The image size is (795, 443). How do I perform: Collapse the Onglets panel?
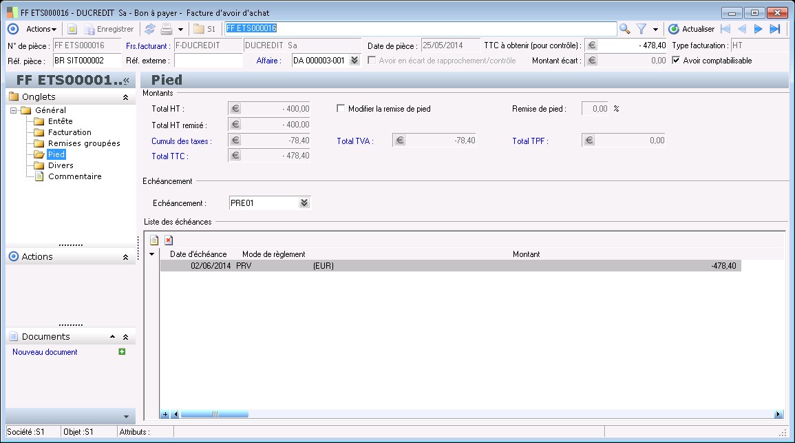(125, 98)
